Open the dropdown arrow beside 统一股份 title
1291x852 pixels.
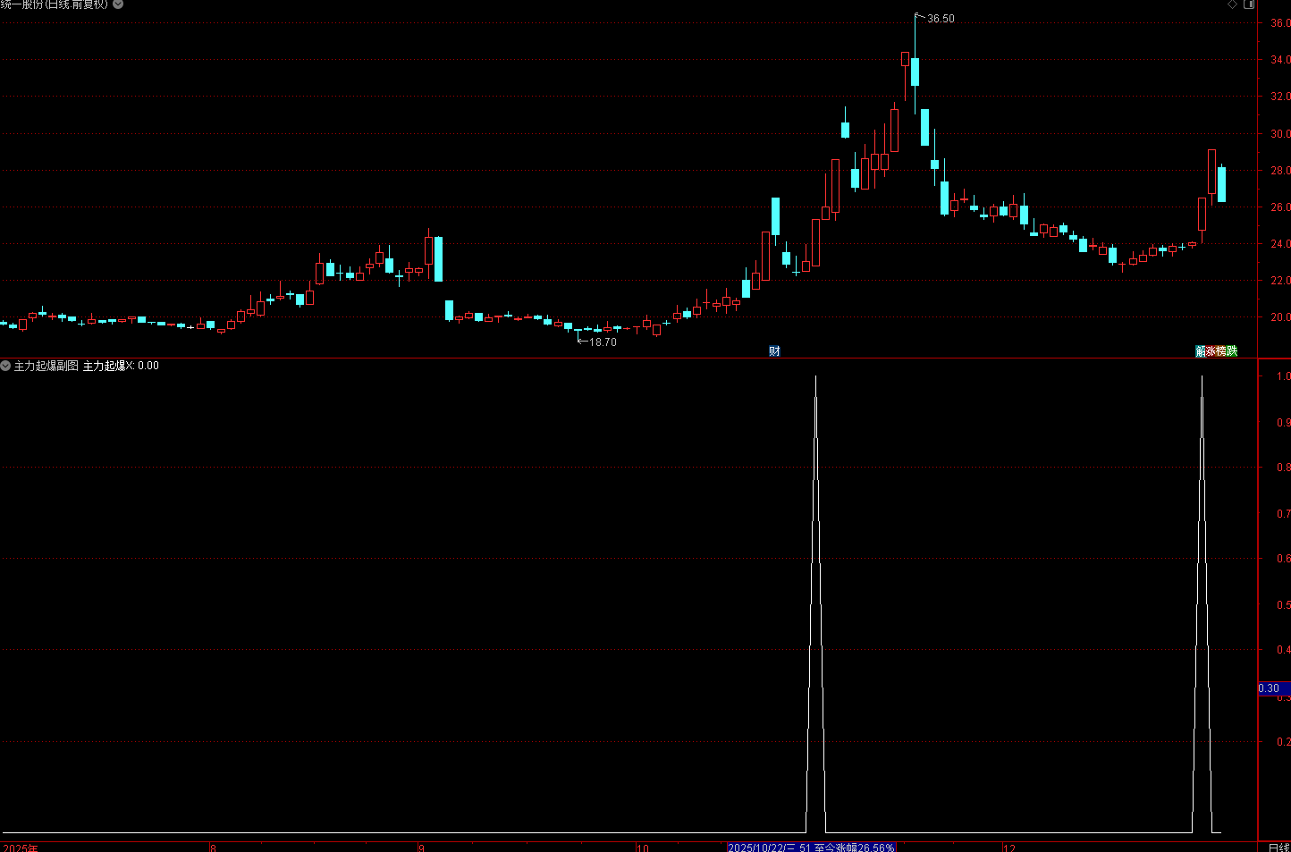(118, 4)
